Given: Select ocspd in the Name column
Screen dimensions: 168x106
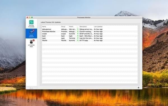Looking at the screenshot, I should tap(44, 34).
